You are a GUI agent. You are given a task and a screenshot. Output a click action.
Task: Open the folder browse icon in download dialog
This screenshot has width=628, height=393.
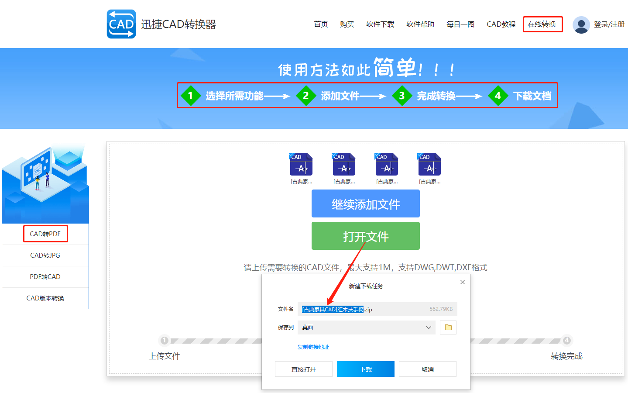coord(448,327)
